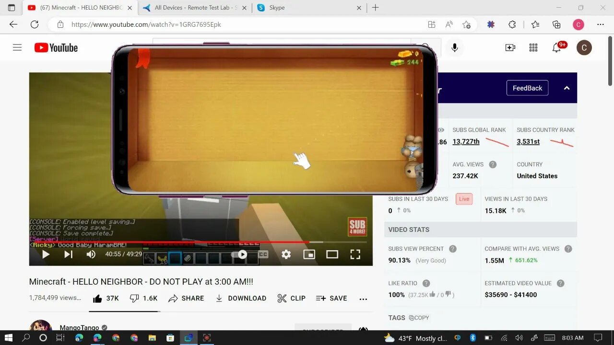
Task: Click the SUBS VIEW PERCENT help icon
Action: 453,249
